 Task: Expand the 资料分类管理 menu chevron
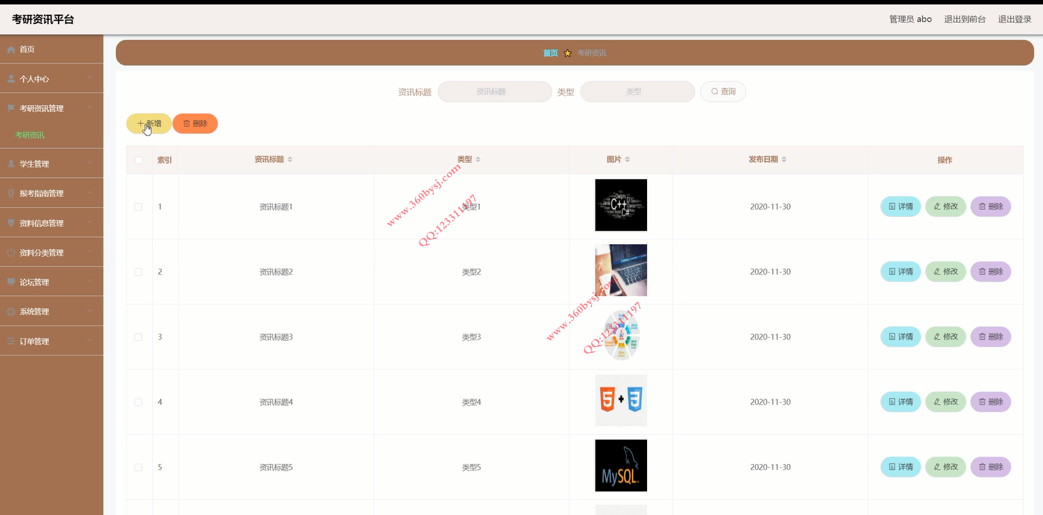tap(90, 252)
